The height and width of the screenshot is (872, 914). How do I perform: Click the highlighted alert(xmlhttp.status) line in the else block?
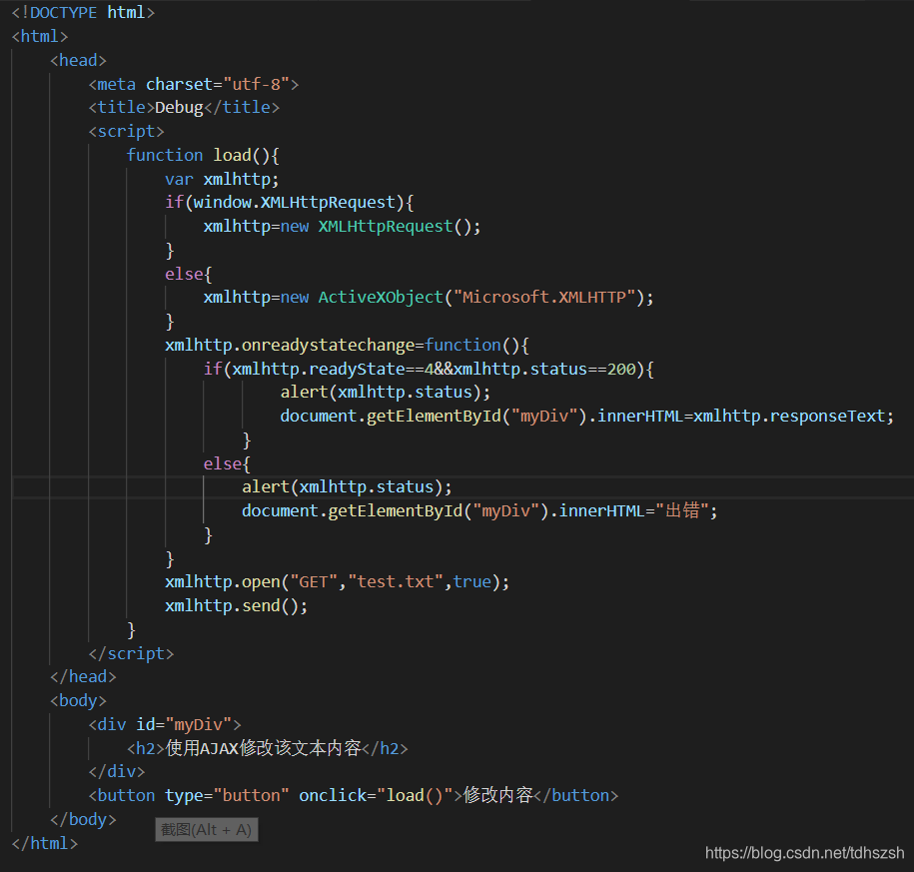click(x=347, y=487)
